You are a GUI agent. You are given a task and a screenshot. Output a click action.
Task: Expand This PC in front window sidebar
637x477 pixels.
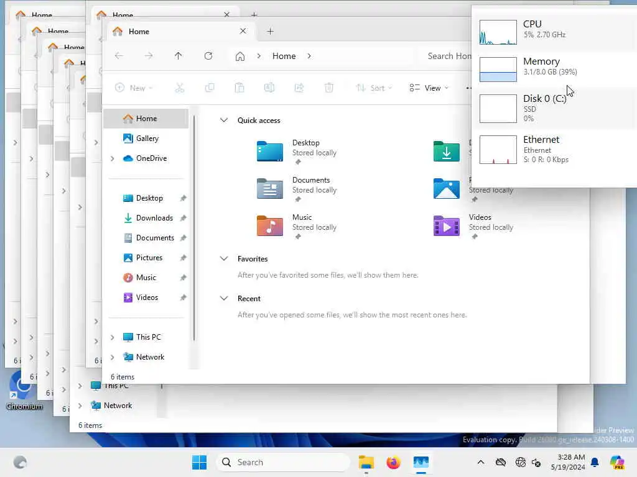[x=113, y=337]
